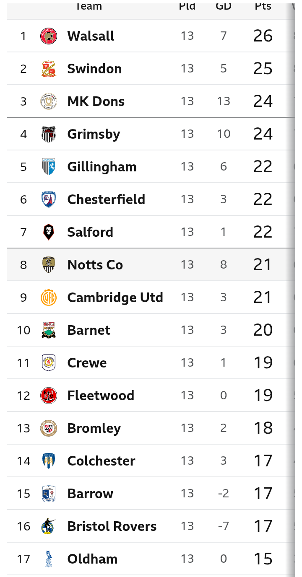Screen dimensions: 302x577
Task: Click the Oldham owl badge icon
Action: (x=49, y=559)
